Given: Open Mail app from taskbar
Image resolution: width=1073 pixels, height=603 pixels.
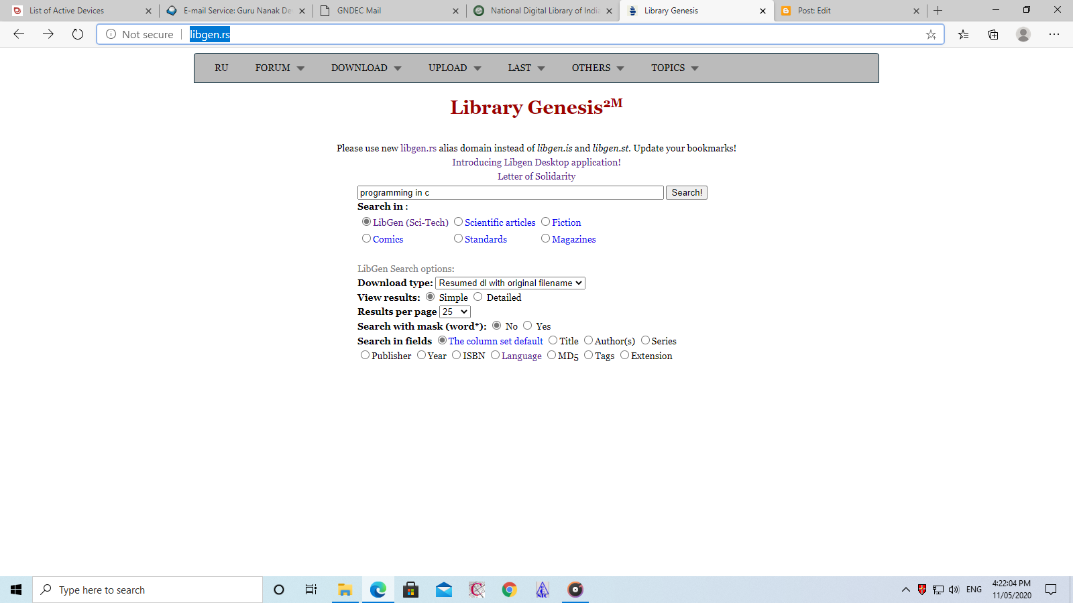Looking at the screenshot, I should point(444,590).
